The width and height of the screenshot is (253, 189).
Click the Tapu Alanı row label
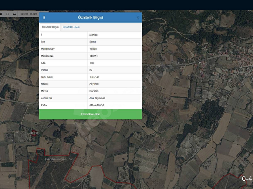[47, 77]
